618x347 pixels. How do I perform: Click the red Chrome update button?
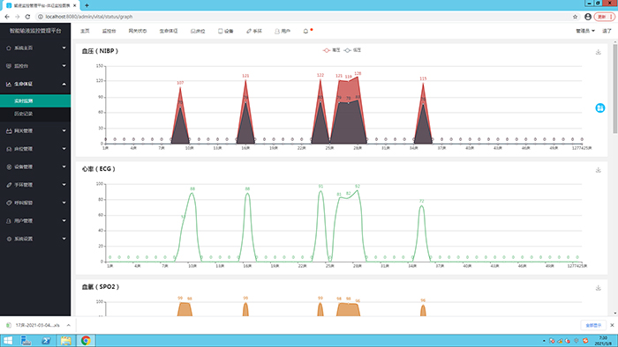[x=604, y=17]
